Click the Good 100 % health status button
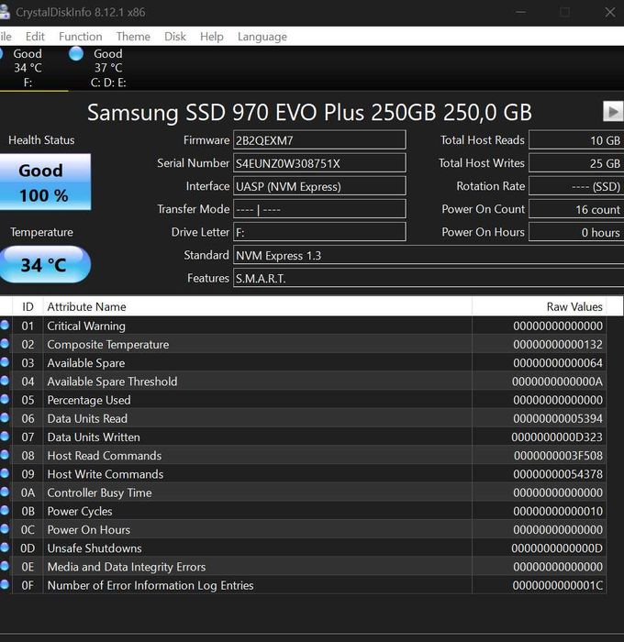Image resolution: width=624 pixels, height=642 pixels. (45, 183)
